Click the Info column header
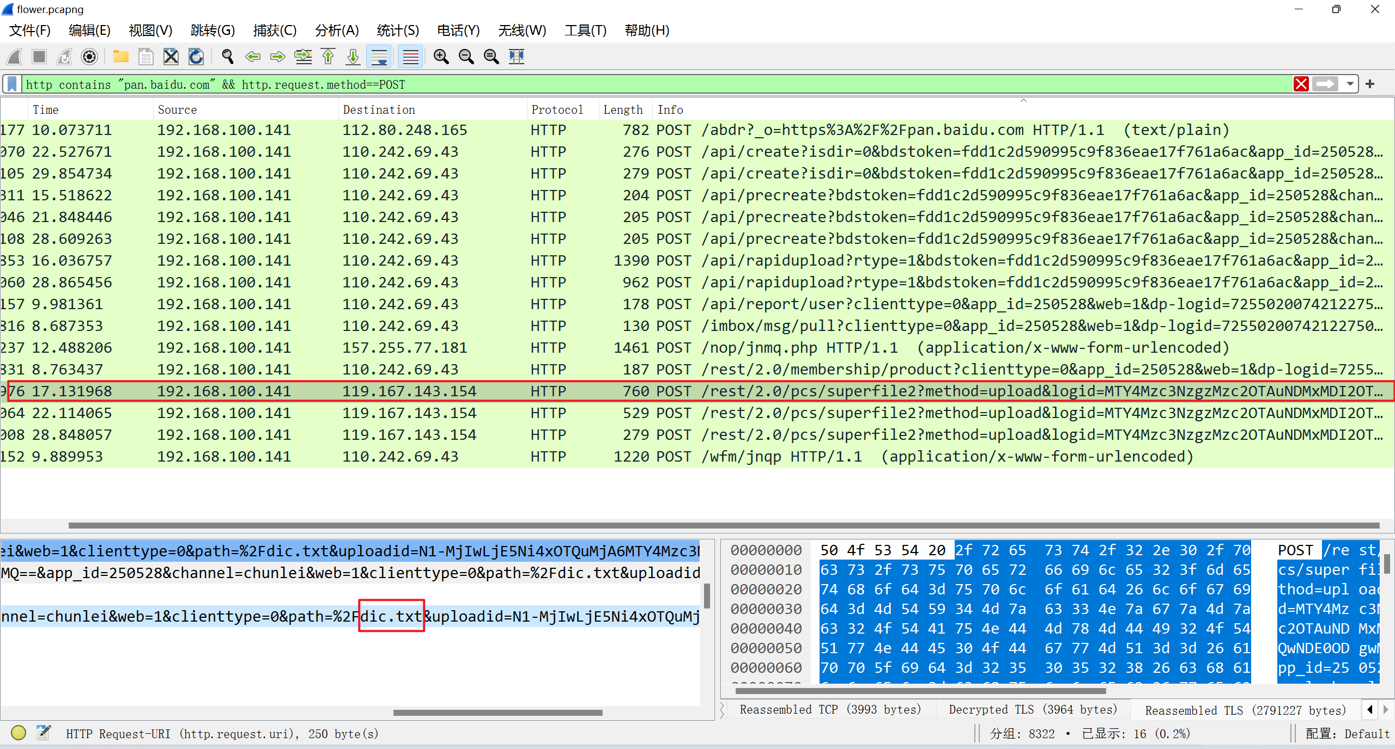1395x749 pixels. 670,109
